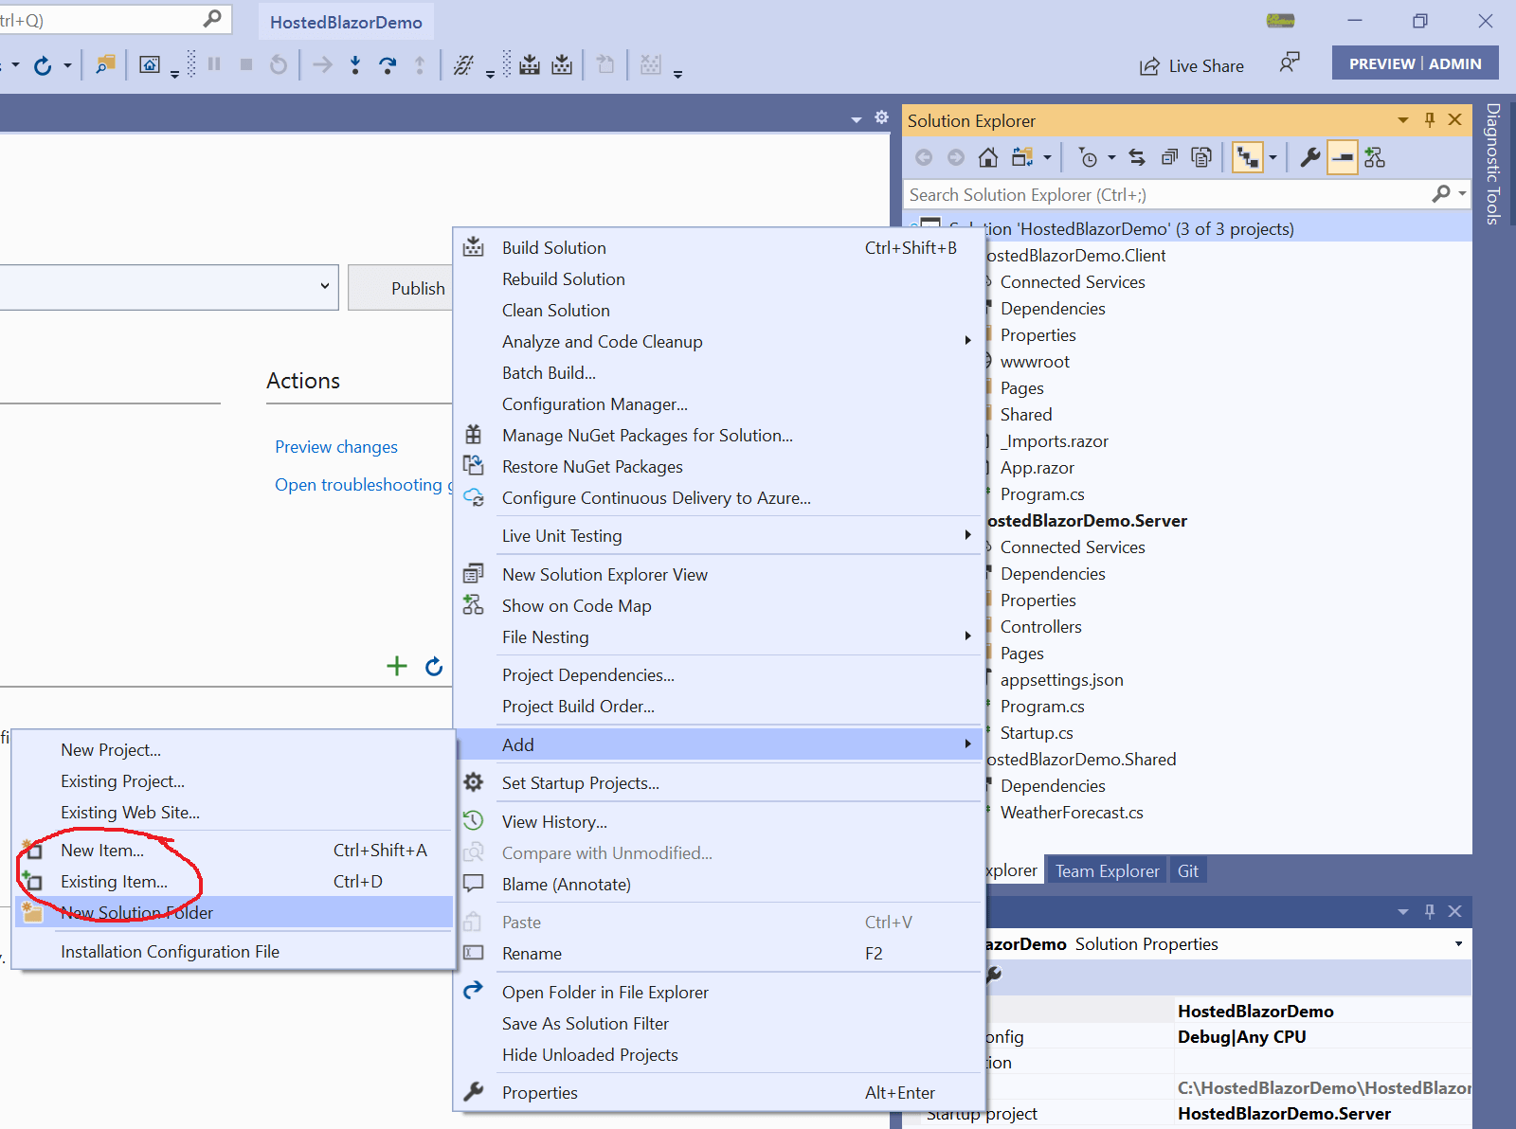Toggle file nesting view icon in Solution Explorer
Viewport: 1516px width, 1129px height.
tap(1248, 157)
